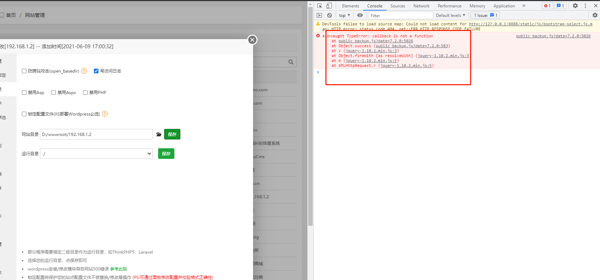Open console settings gear icon

[595, 15]
